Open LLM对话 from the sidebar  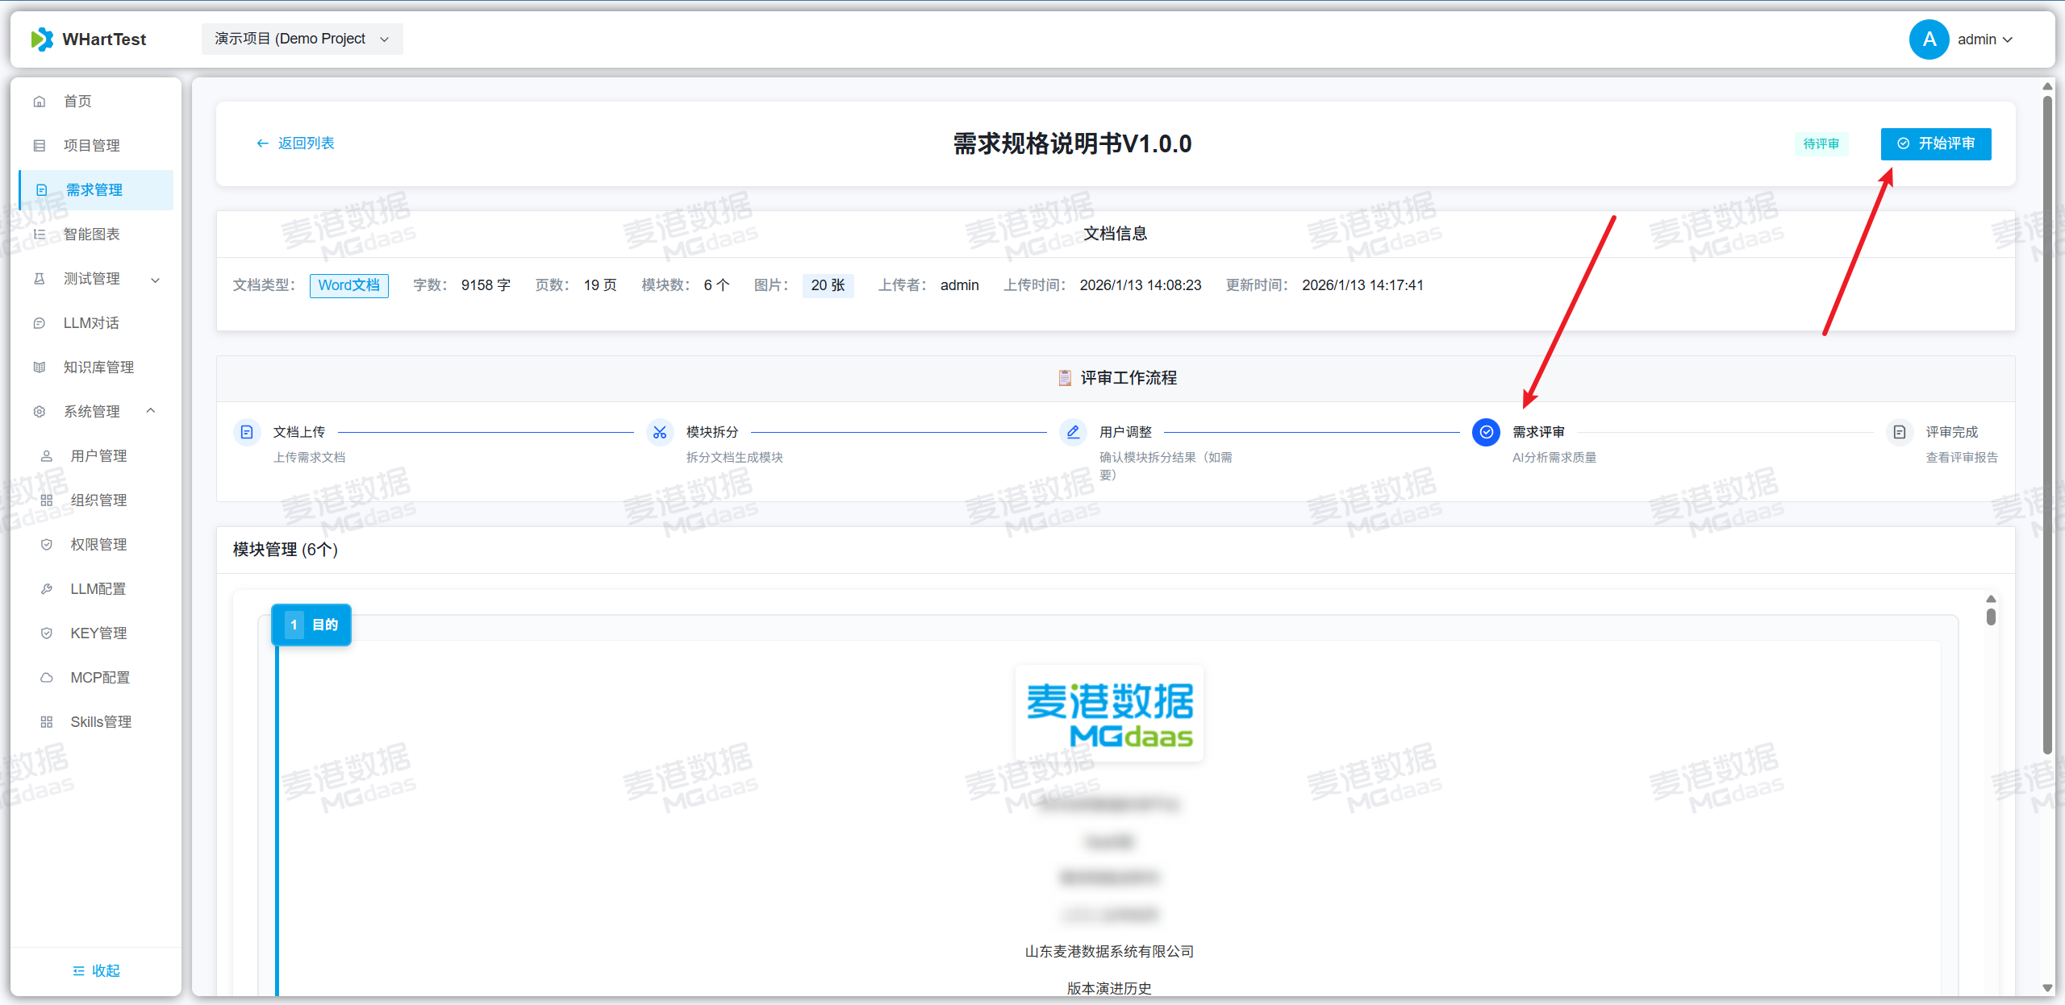tap(91, 323)
